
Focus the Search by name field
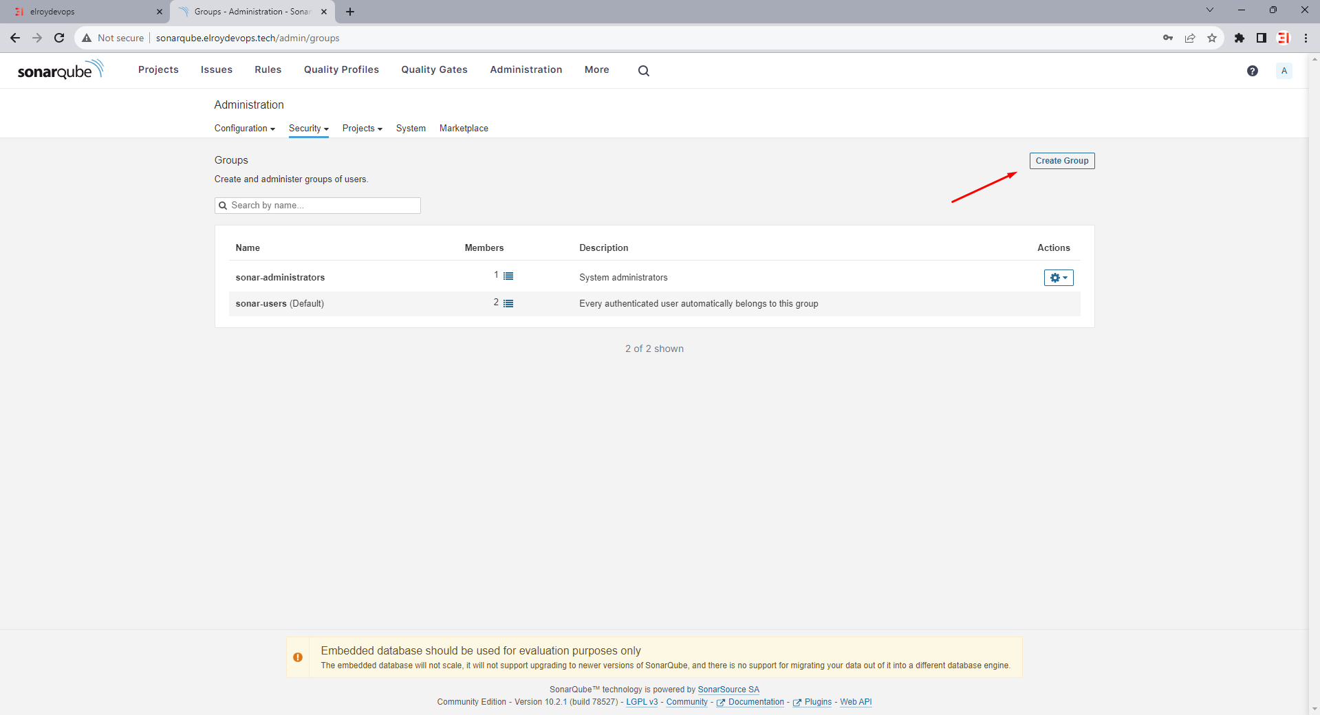(317, 206)
